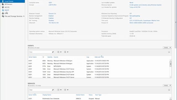The height and width of the screenshot is (100, 177).
Task: Expand File and Storage Services arrow
Action: (x=24, y=16)
